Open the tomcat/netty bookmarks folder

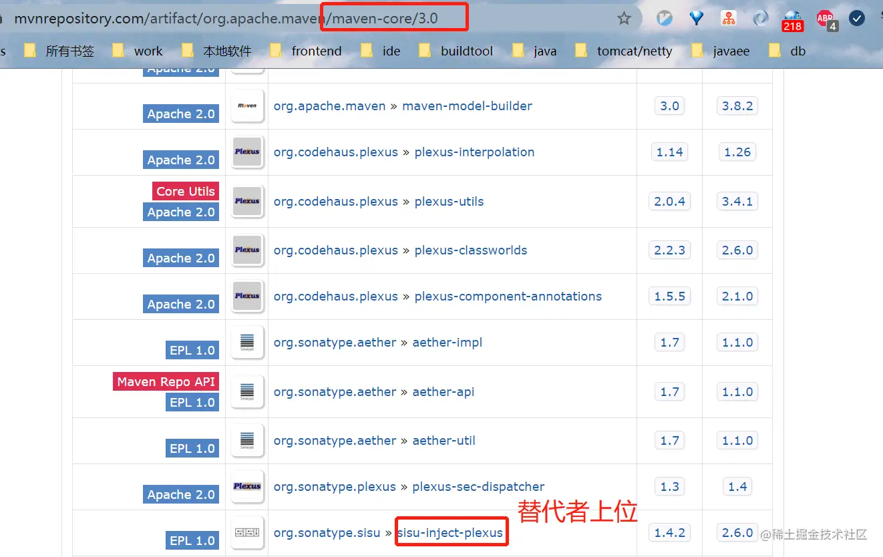[624, 51]
